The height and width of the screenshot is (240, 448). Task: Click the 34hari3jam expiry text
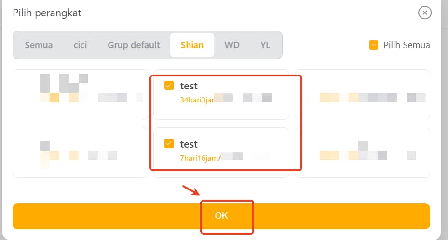point(196,100)
